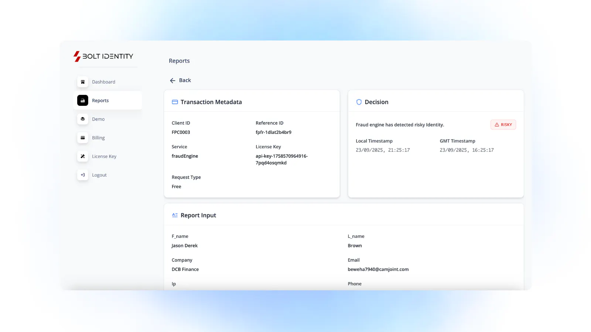The height and width of the screenshot is (332, 591).
Task: Click the Decision shield icon
Action: tap(359, 102)
